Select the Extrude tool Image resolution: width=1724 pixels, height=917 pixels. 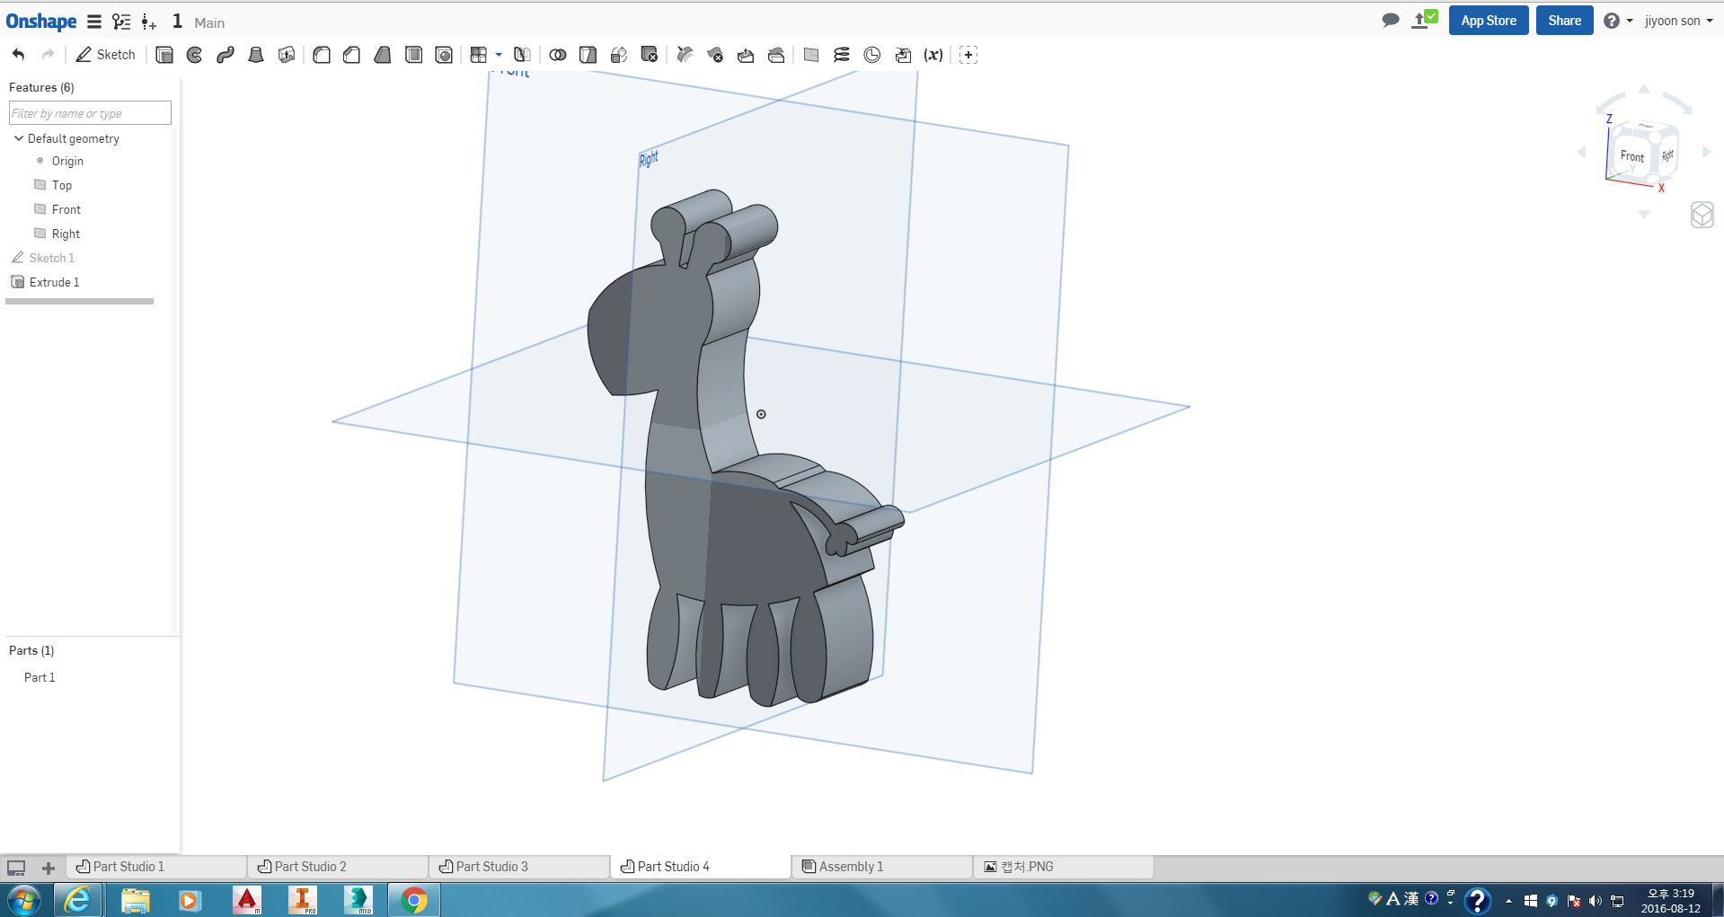click(x=164, y=55)
